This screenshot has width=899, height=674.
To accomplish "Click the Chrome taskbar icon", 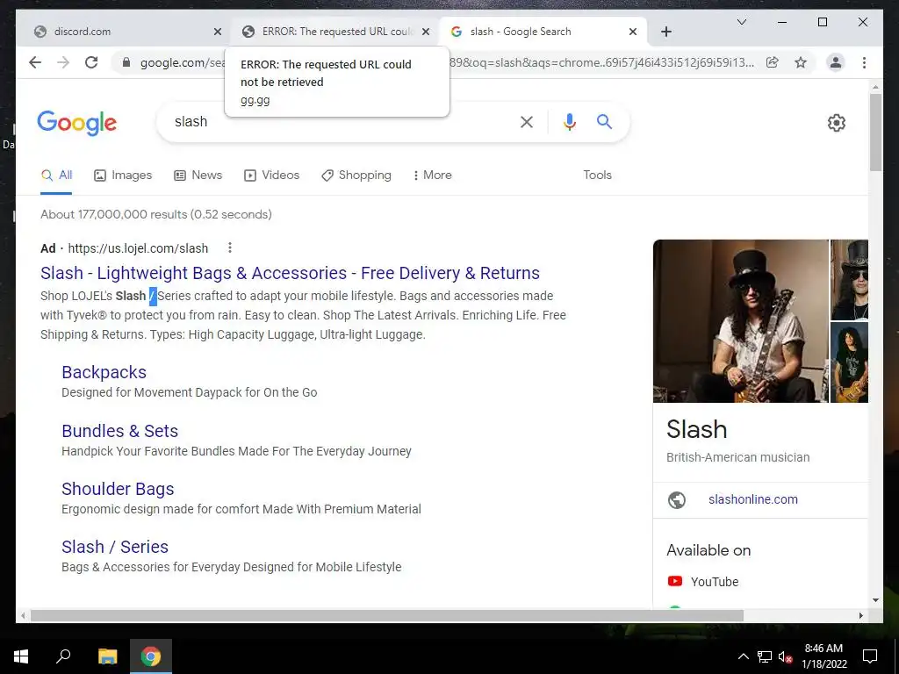I will 151,656.
